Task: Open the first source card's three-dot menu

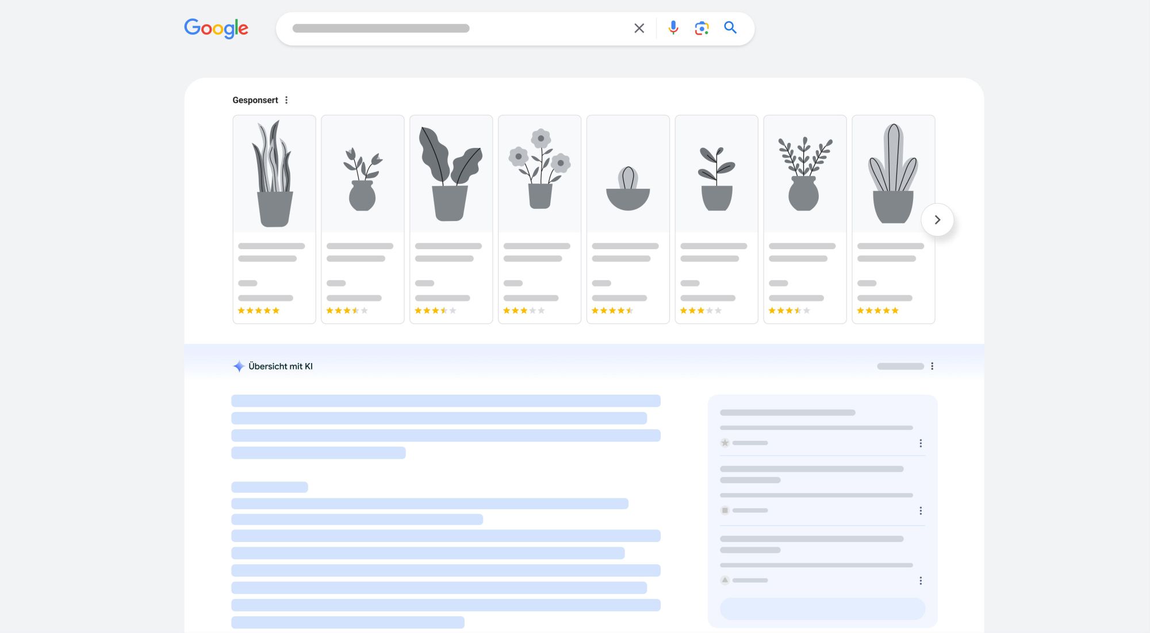Action: coord(921,443)
